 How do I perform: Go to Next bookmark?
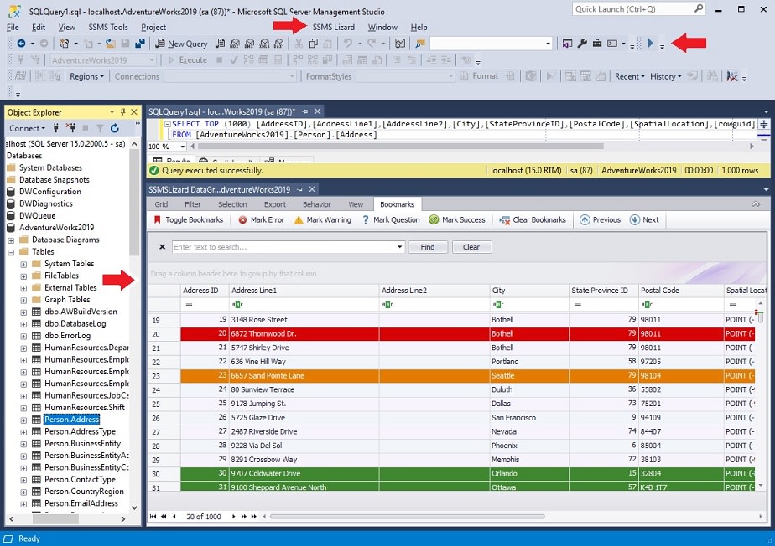pos(644,220)
